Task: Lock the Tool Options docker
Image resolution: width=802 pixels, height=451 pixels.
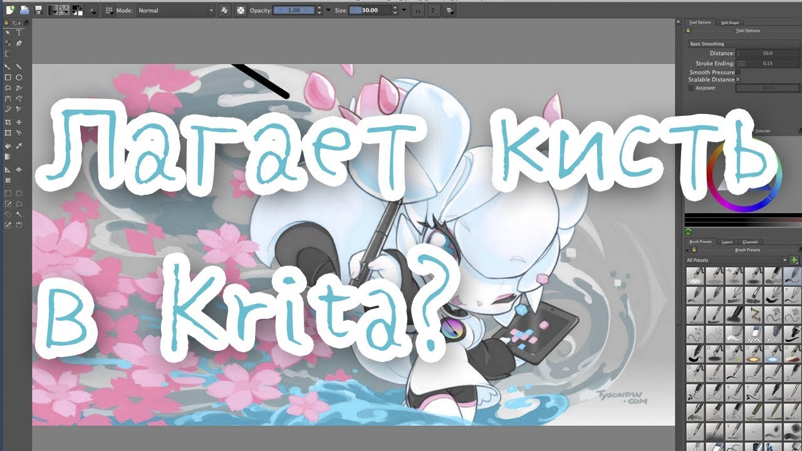Action: (689, 30)
